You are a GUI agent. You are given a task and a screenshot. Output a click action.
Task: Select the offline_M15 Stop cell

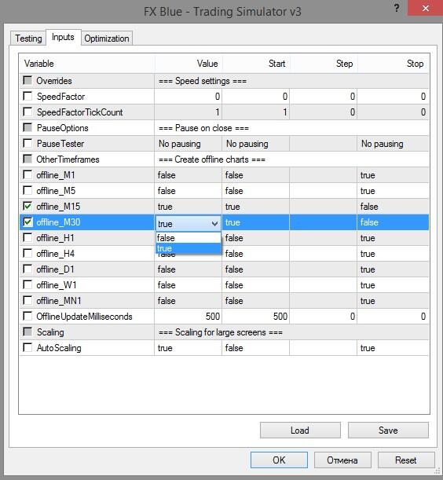(x=393, y=207)
